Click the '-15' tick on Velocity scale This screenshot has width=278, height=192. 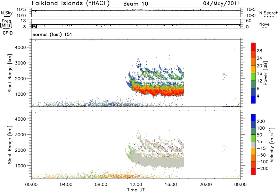(261, 148)
